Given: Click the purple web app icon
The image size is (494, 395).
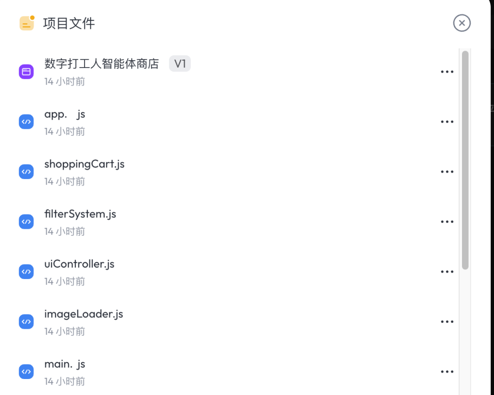Looking at the screenshot, I should click(x=26, y=72).
